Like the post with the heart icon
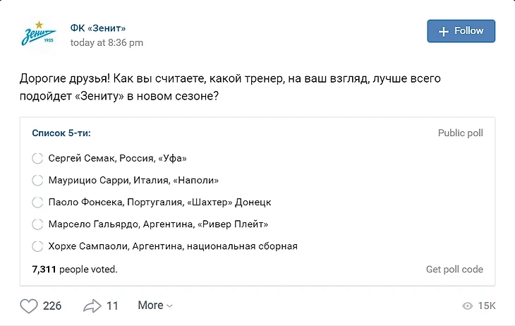 tap(28, 306)
